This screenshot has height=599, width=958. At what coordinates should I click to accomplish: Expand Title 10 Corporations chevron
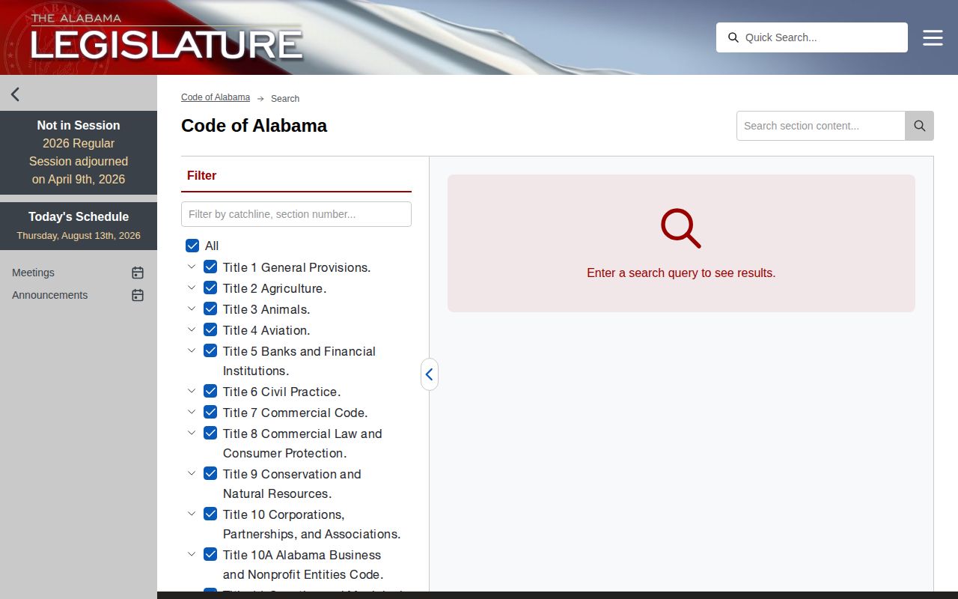192,514
